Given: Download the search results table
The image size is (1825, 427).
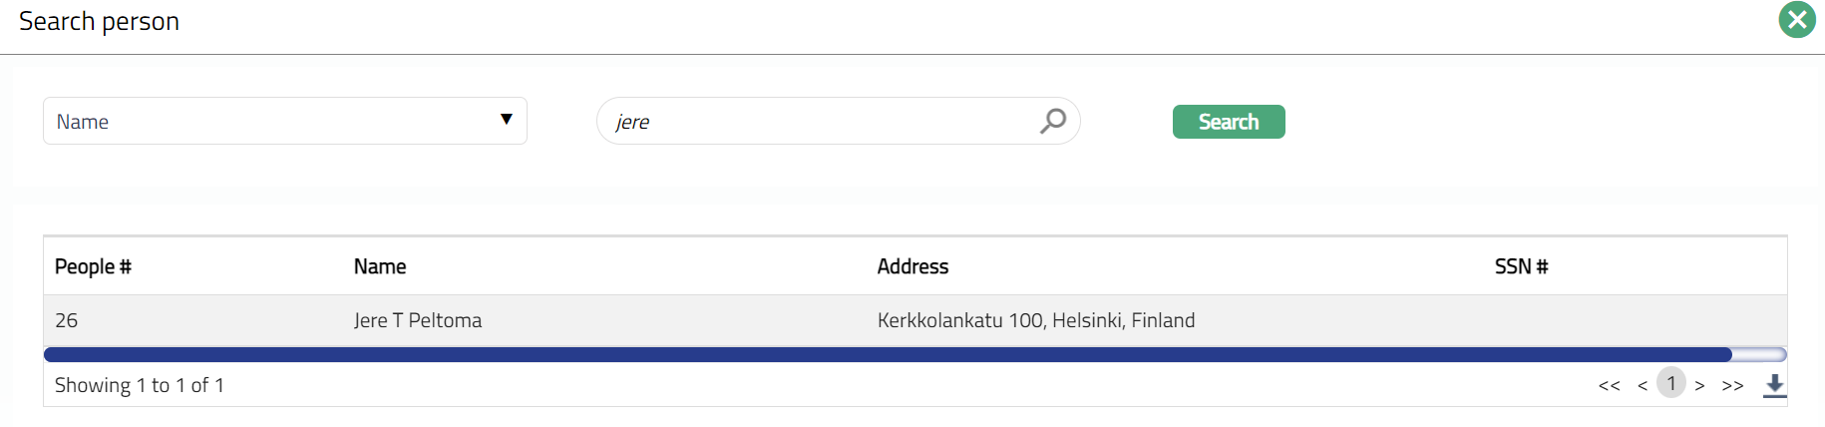Looking at the screenshot, I should (x=1774, y=385).
